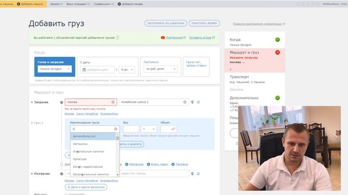Open the по раб. дням dropdown
The height and width of the screenshot is (195, 348).
[x=161, y=69]
